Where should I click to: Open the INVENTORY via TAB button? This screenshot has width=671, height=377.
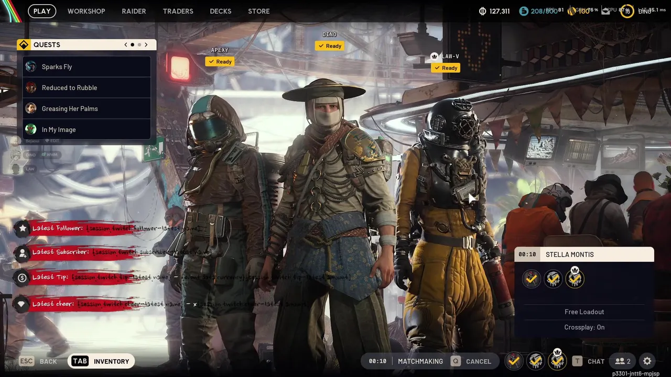pos(101,361)
